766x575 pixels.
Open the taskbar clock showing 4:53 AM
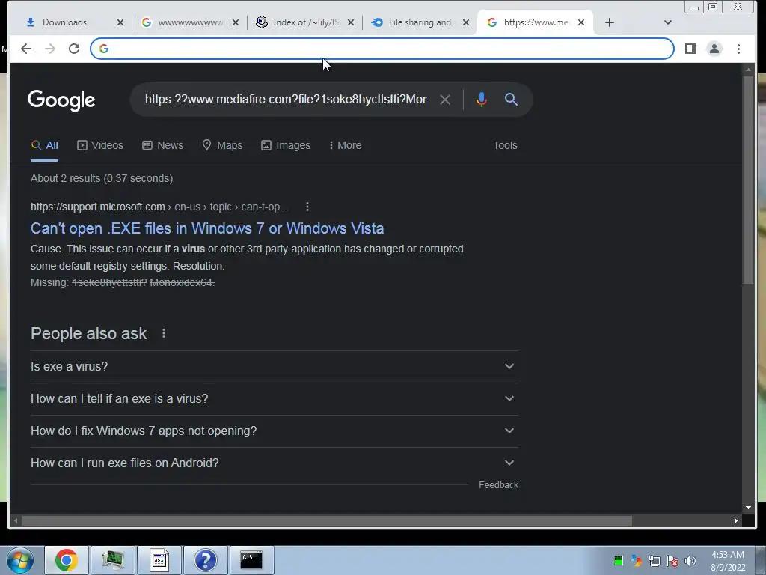click(x=727, y=561)
